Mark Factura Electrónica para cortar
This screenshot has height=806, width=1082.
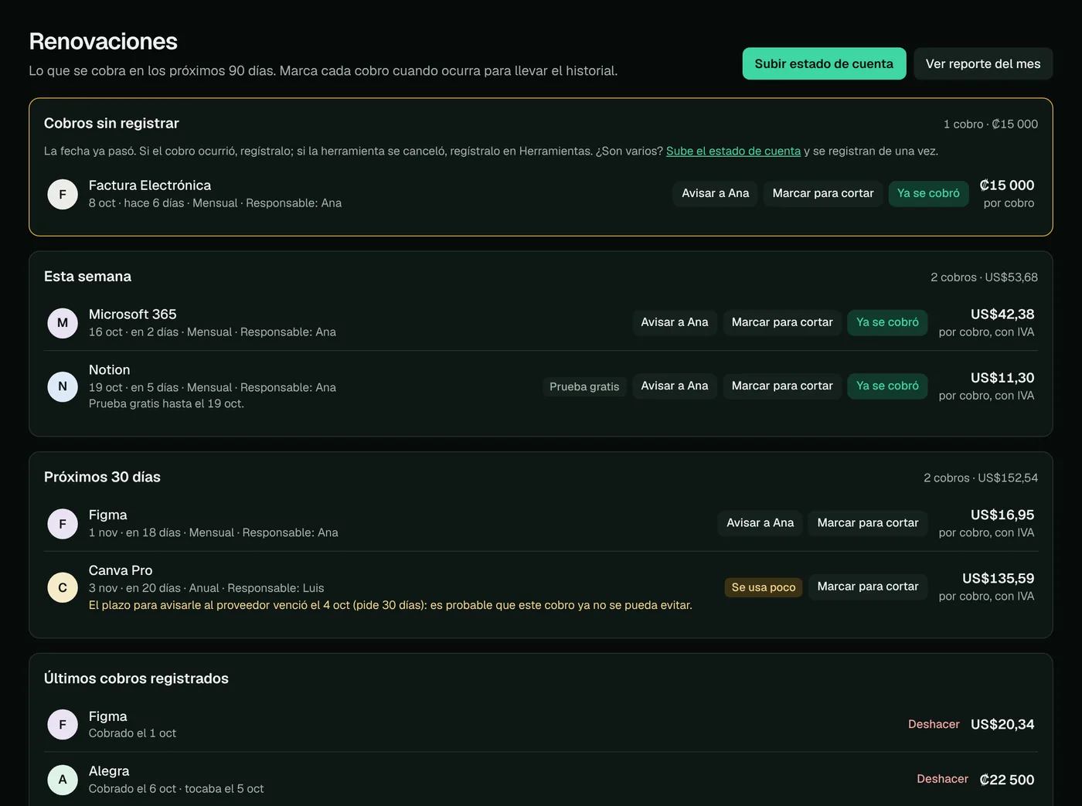(x=823, y=193)
